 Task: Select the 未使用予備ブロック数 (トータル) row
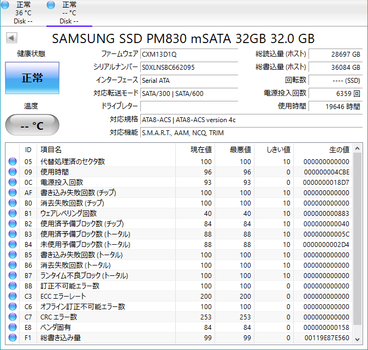(x=179, y=245)
